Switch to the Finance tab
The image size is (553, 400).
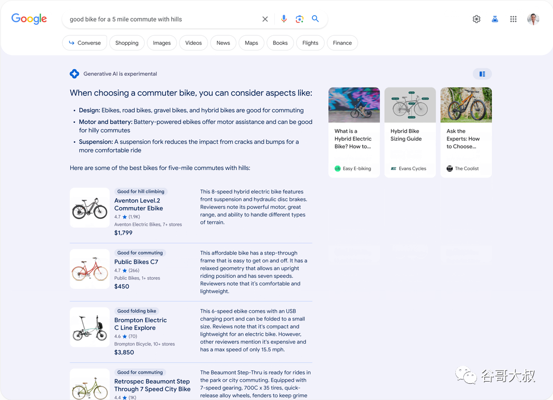tap(342, 43)
